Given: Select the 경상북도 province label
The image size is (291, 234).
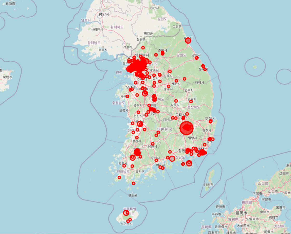Looking at the screenshot, I should 194,107.
